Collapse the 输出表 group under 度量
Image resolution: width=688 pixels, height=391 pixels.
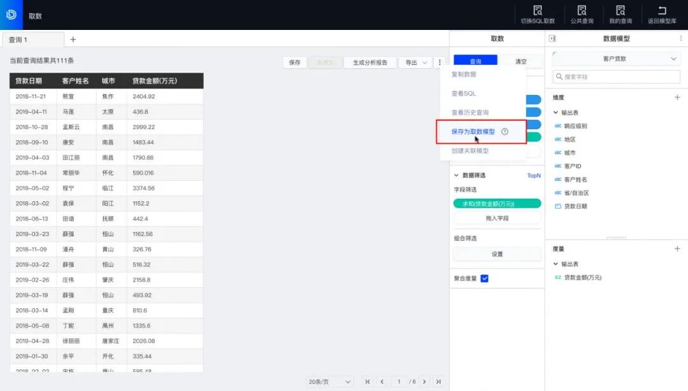click(x=555, y=264)
